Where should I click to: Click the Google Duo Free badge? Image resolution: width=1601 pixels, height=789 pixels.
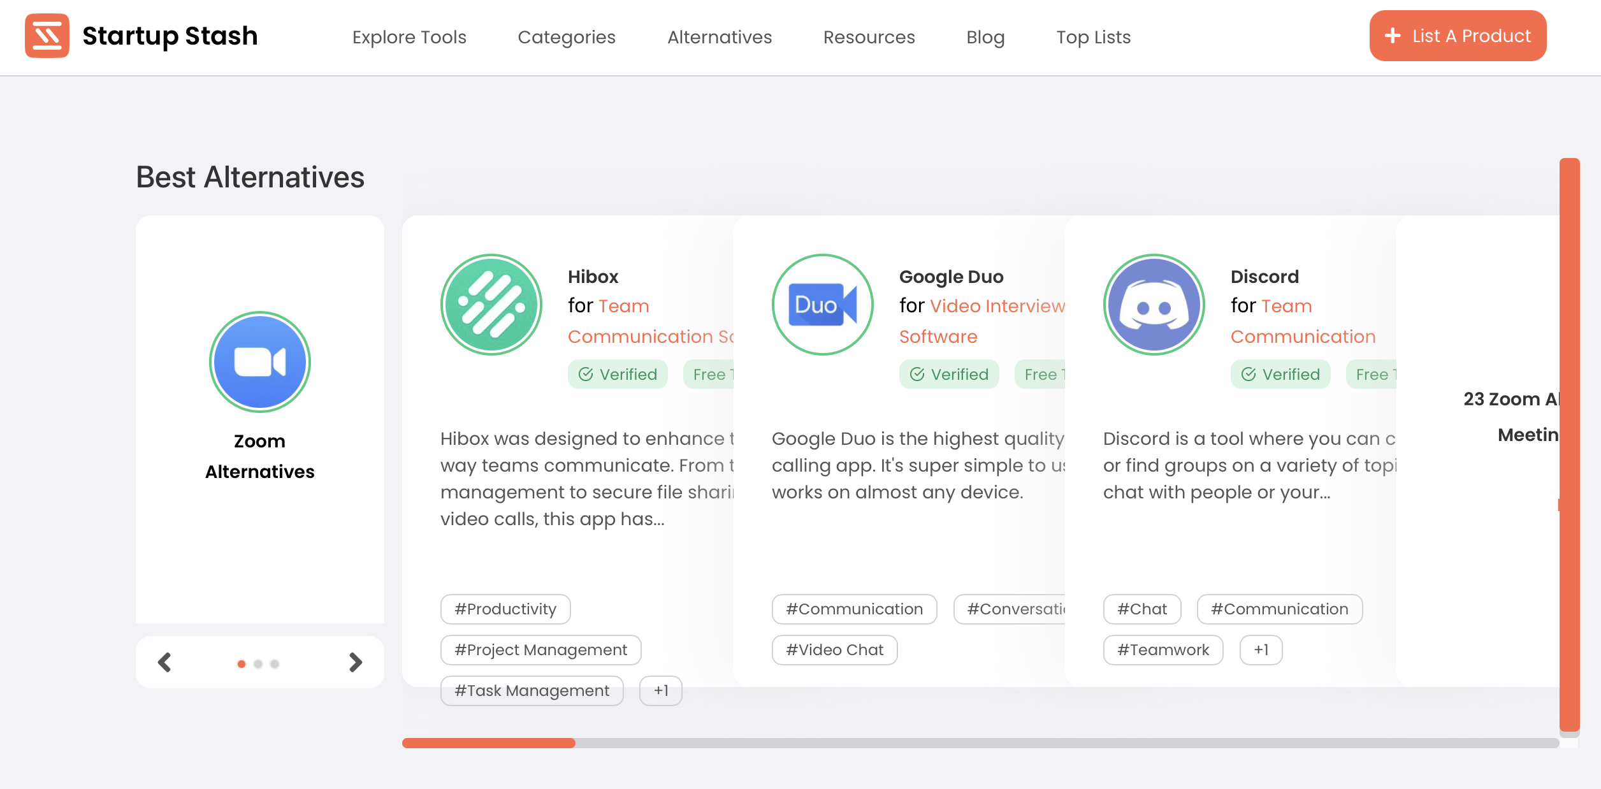coord(1040,374)
